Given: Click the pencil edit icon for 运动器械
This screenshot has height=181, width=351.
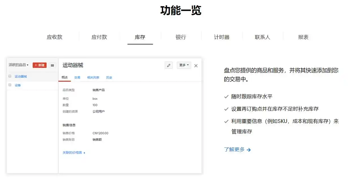Looking at the screenshot, I should [x=169, y=65].
